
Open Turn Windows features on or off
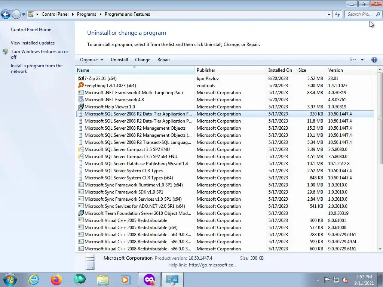pyautogui.click(x=39, y=54)
